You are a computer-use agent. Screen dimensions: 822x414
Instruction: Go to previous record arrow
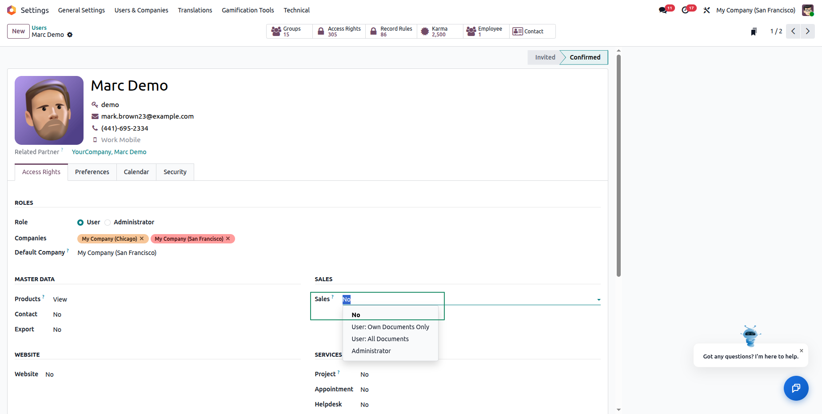click(793, 31)
